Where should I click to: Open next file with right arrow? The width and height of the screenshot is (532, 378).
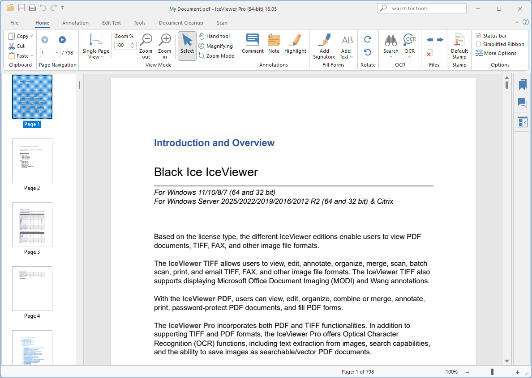440,40
